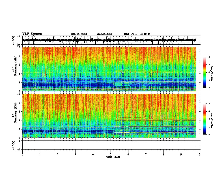Click the ch.2 frequency tick label "8"
The height and width of the screenshot is (173, 224).
pos(20,103)
